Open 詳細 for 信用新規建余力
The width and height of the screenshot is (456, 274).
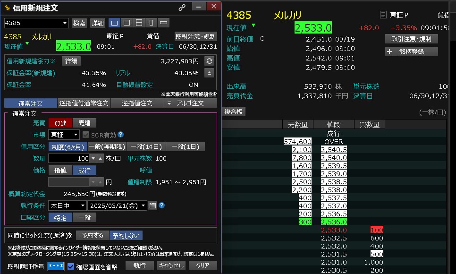71,61
